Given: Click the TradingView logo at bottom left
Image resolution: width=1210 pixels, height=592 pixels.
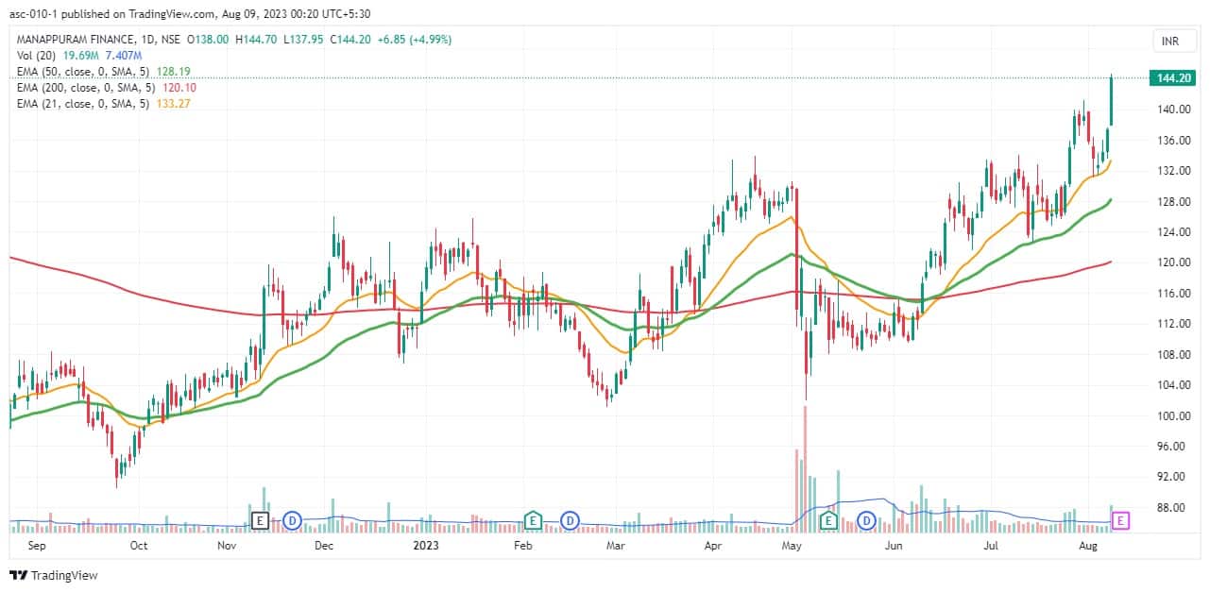Looking at the screenshot, I should pyautogui.click(x=54, y=575).
